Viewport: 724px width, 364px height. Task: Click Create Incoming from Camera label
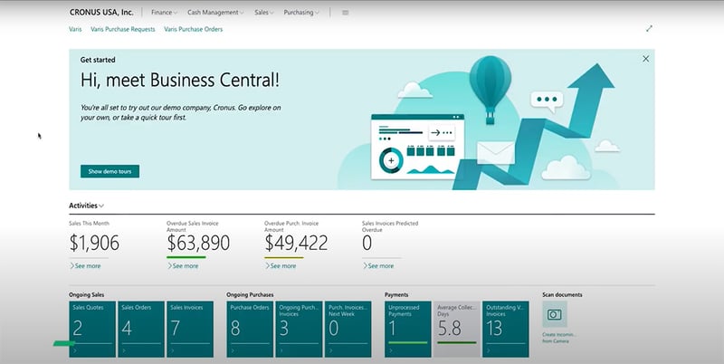coord(559,338)
